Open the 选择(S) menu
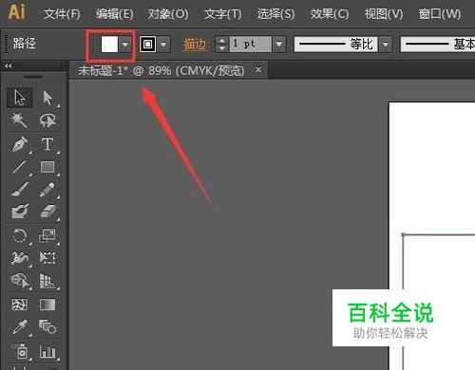Screen dimensions: 475x370 tap(275, 14)
